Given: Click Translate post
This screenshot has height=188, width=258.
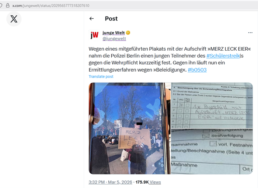Looking at the screenshot, I should tap(101, 76).
